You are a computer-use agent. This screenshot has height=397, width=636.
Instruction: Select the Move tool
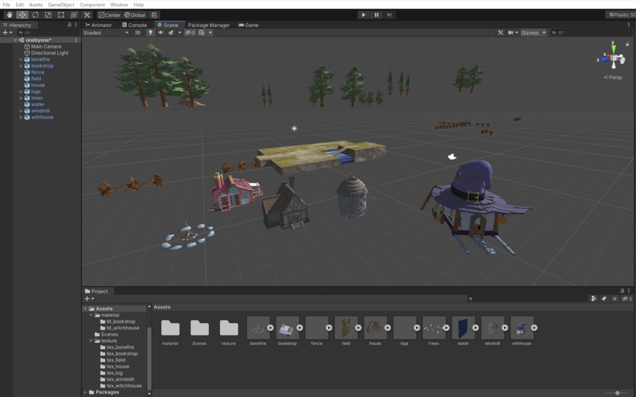click(x=22, y=15)
